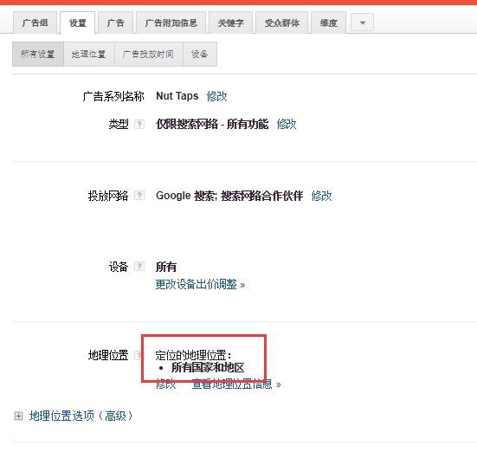Select the 广告投放时间 sub-tab
This screenshot has height=452, width=477.
(x=148, y=55)
